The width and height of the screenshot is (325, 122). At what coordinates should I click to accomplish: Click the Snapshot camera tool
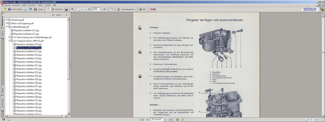coord(66,9)
